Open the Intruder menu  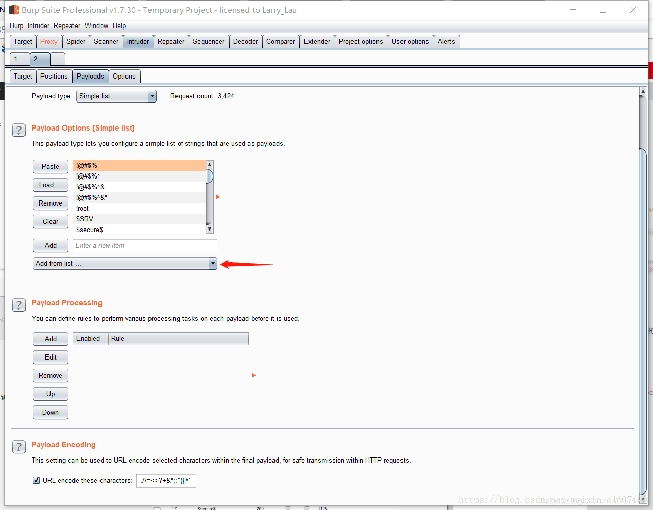tap(38, 25)
